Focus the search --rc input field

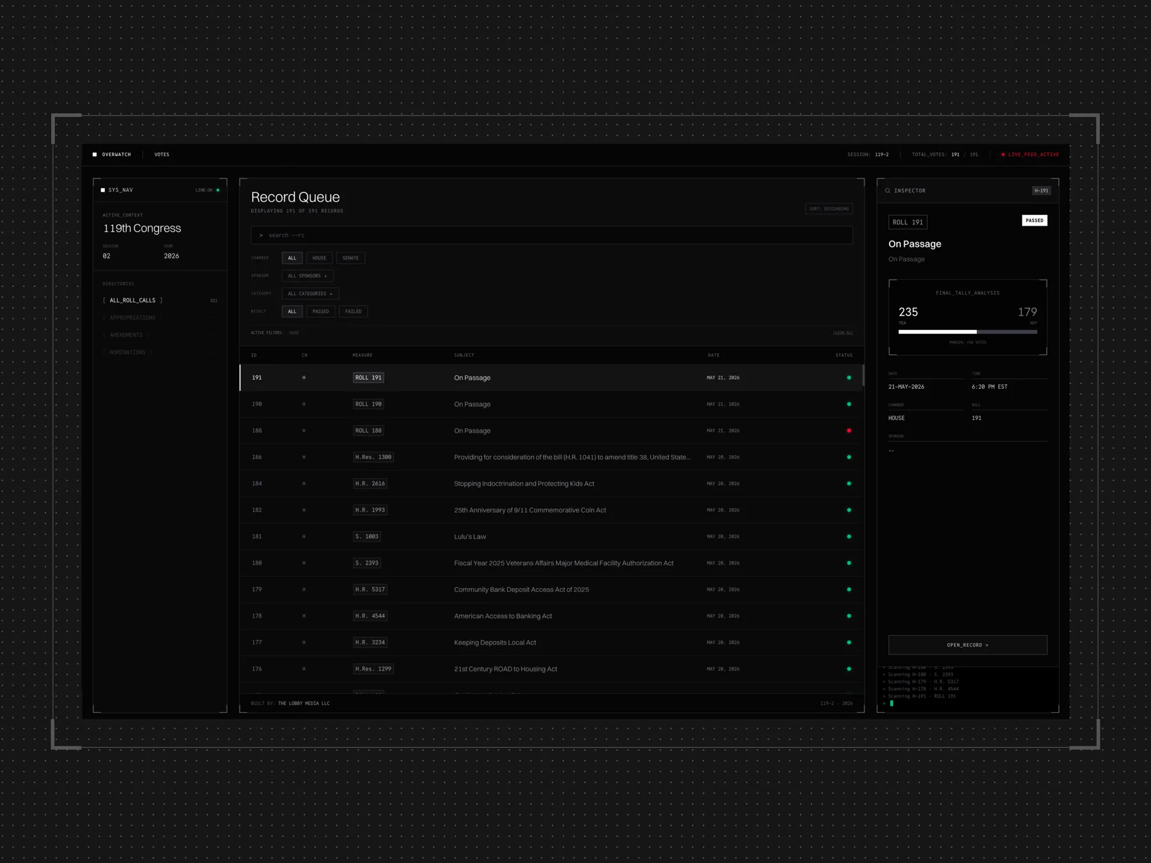coord(551,235)
